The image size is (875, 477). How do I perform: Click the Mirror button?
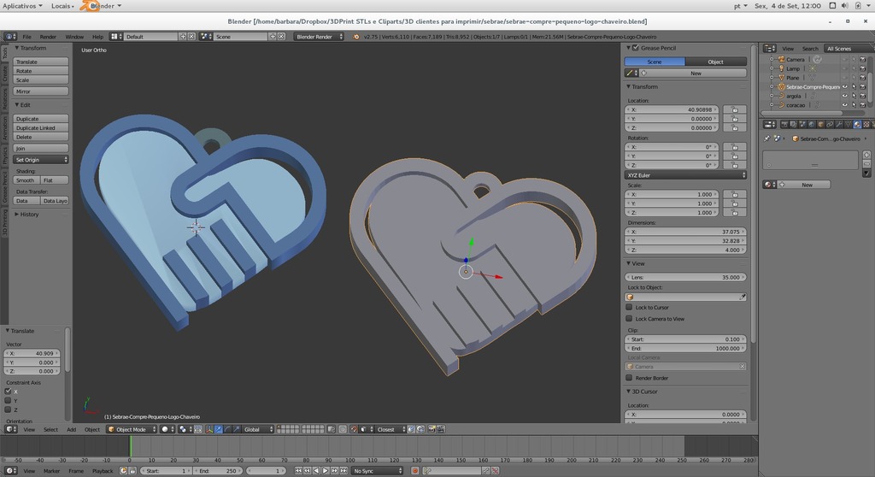(x=41, y=91)
